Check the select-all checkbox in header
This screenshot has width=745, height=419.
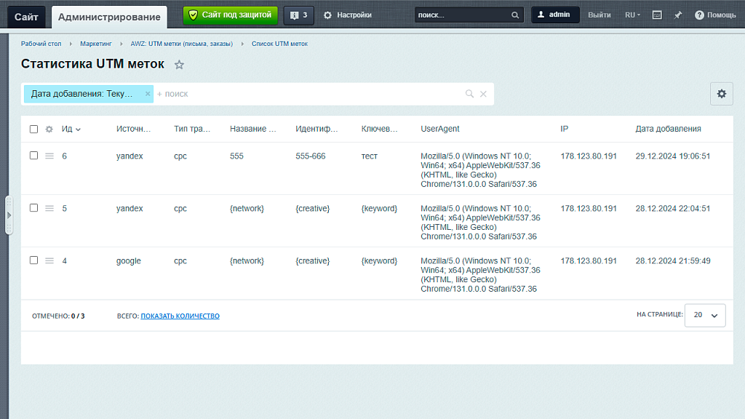point(33,129)
